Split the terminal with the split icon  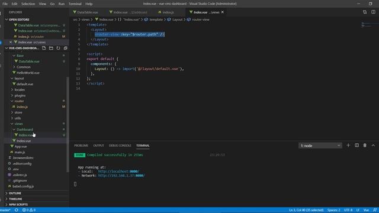click(x=356, y=146)
